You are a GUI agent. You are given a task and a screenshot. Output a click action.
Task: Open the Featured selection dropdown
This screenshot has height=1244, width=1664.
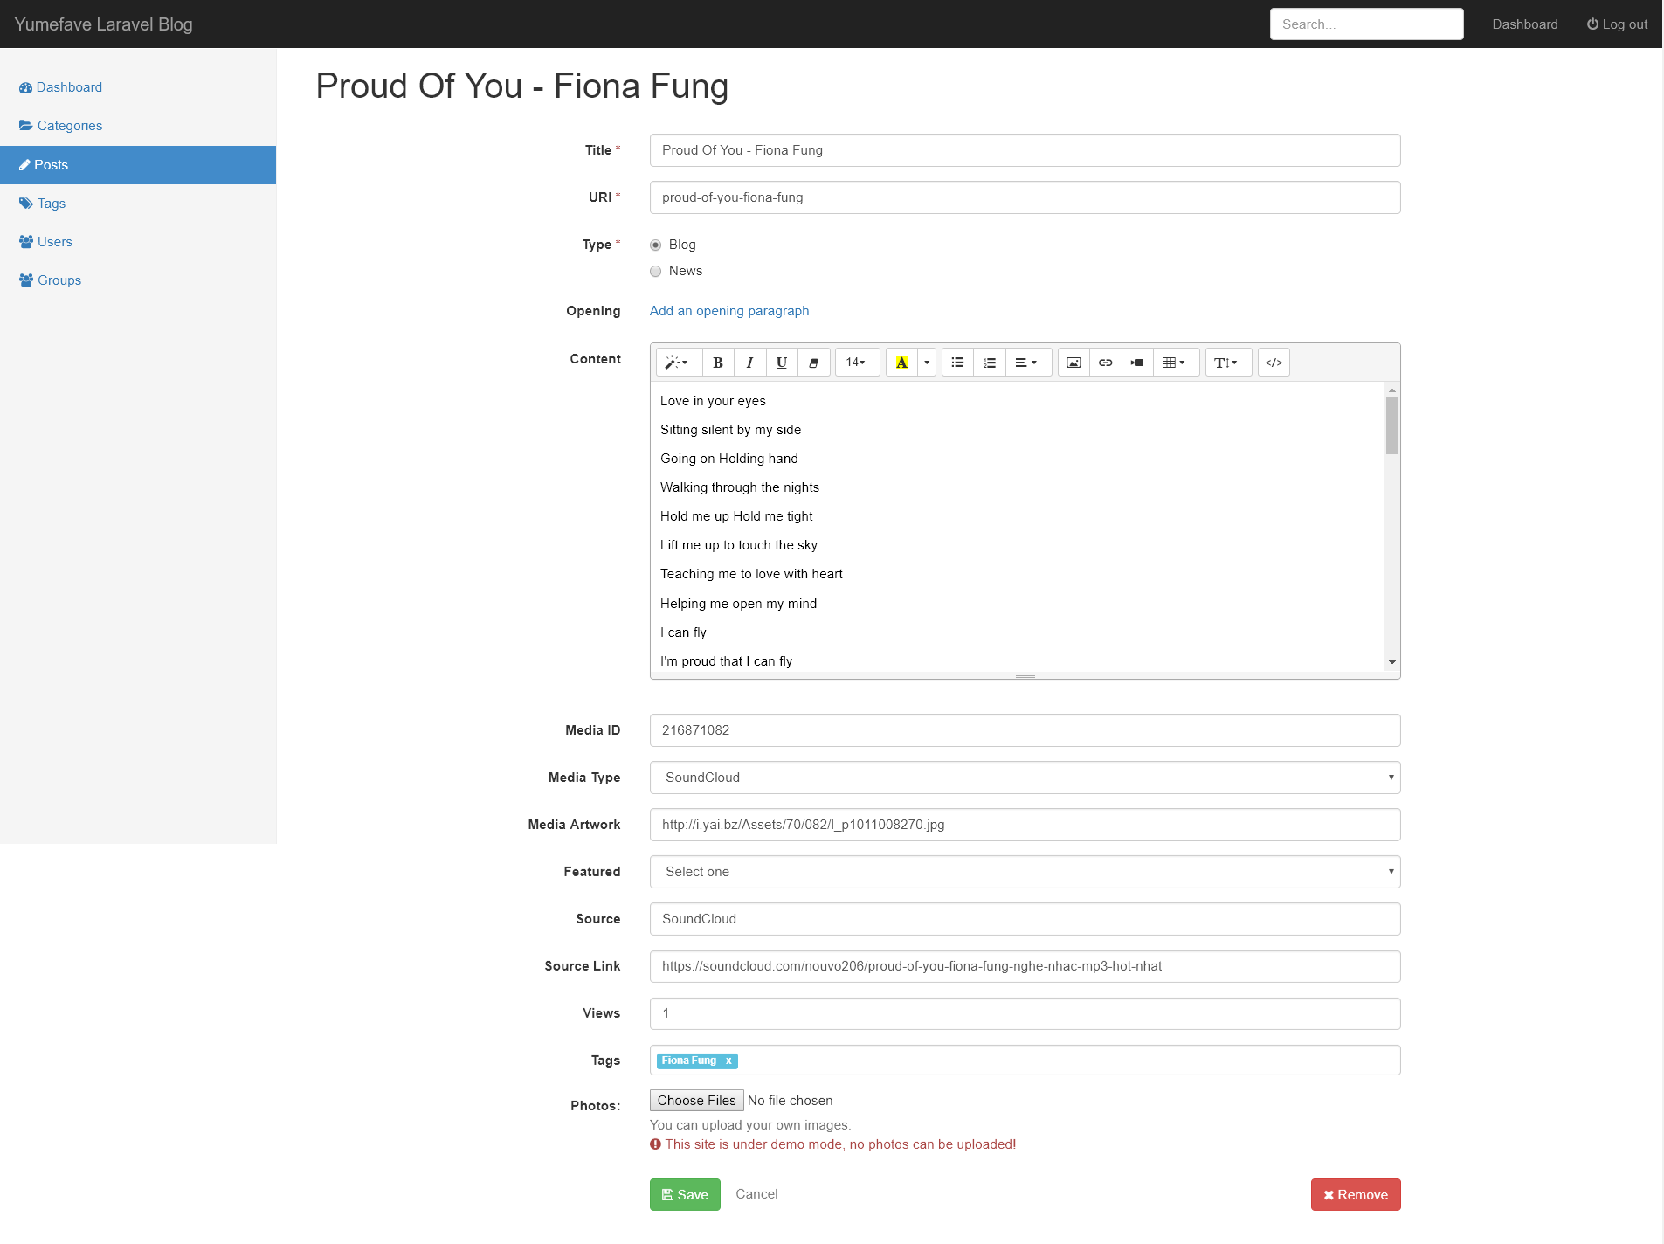click(1024, 871)
